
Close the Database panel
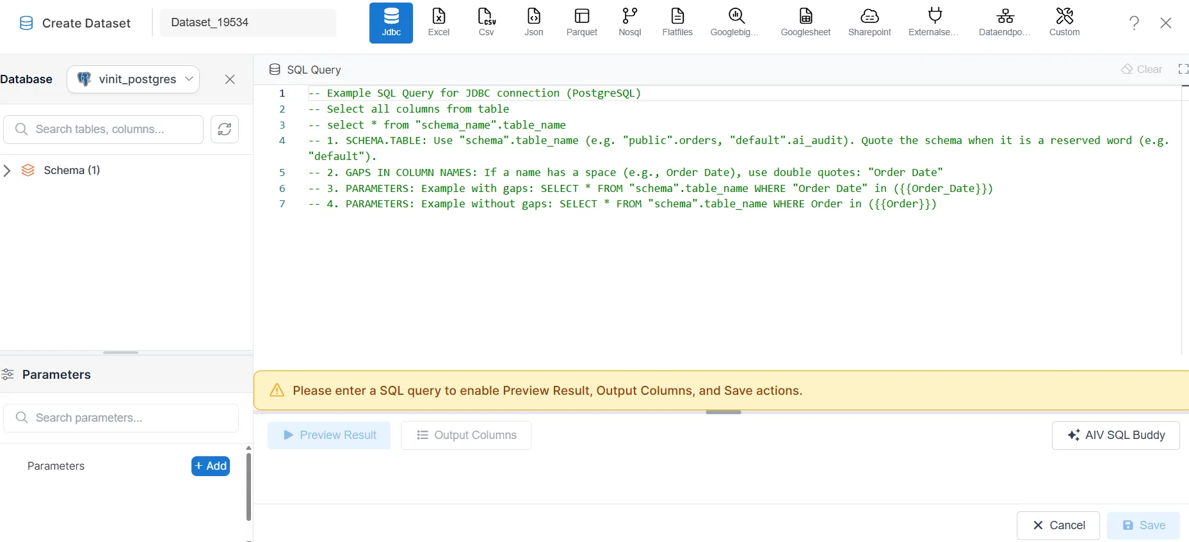230,79
